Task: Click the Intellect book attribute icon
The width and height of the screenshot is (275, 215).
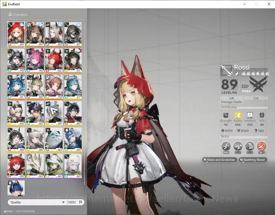Action: click(x=250, y=115)
